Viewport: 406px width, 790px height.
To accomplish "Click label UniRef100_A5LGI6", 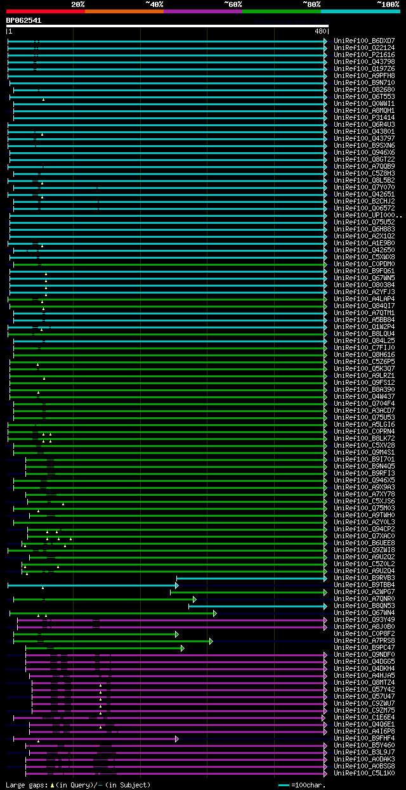I will coord(365,424).
